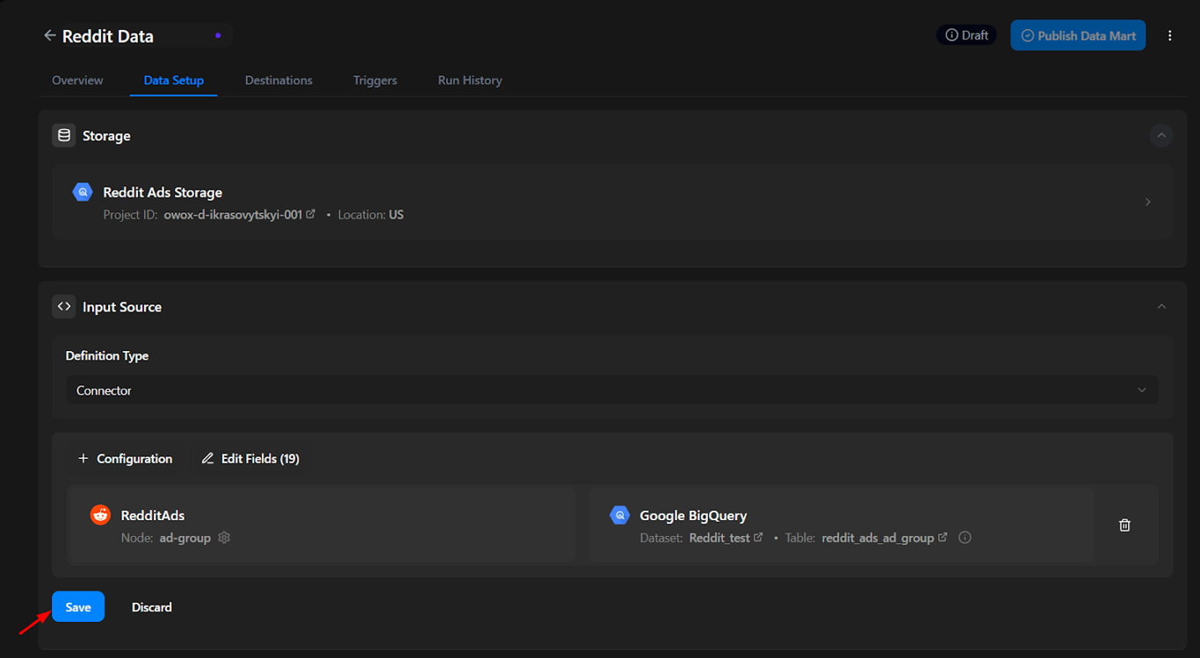Click the Location US text
1200x658 pixels.
click(x=371, y=215)
